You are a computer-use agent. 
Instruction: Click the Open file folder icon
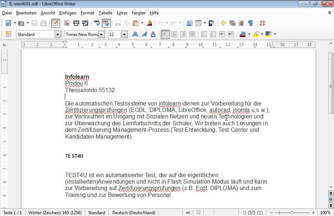(x=21, y=23)
